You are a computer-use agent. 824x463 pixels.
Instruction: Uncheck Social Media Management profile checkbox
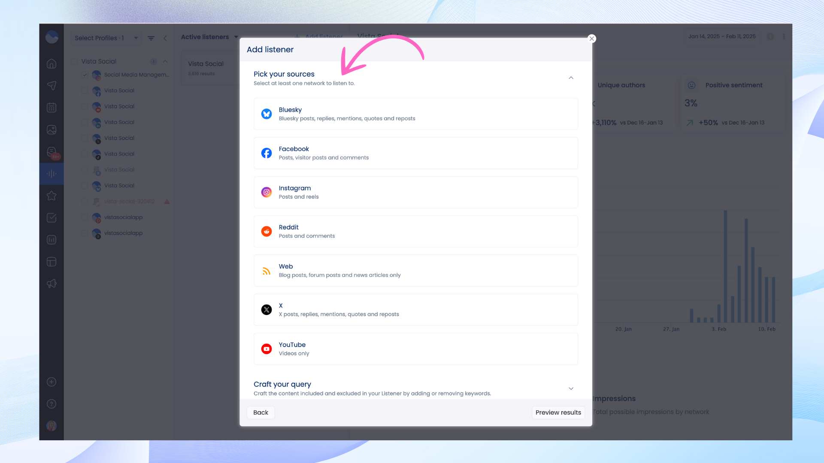pos(85,75)
